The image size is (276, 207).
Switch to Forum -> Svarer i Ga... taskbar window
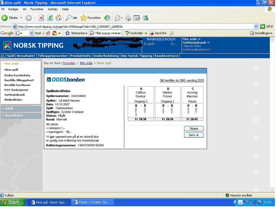pyautogui.click(x=92, y=202)
